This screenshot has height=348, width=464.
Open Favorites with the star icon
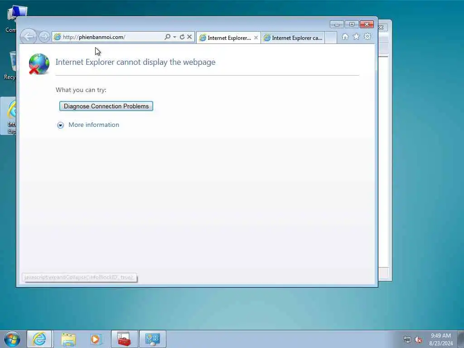tap(356, 36)
